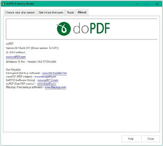Viewport: 163px width, 146px height.
Task: Minimize the doPDF Getting Started window
Action: 137,4
